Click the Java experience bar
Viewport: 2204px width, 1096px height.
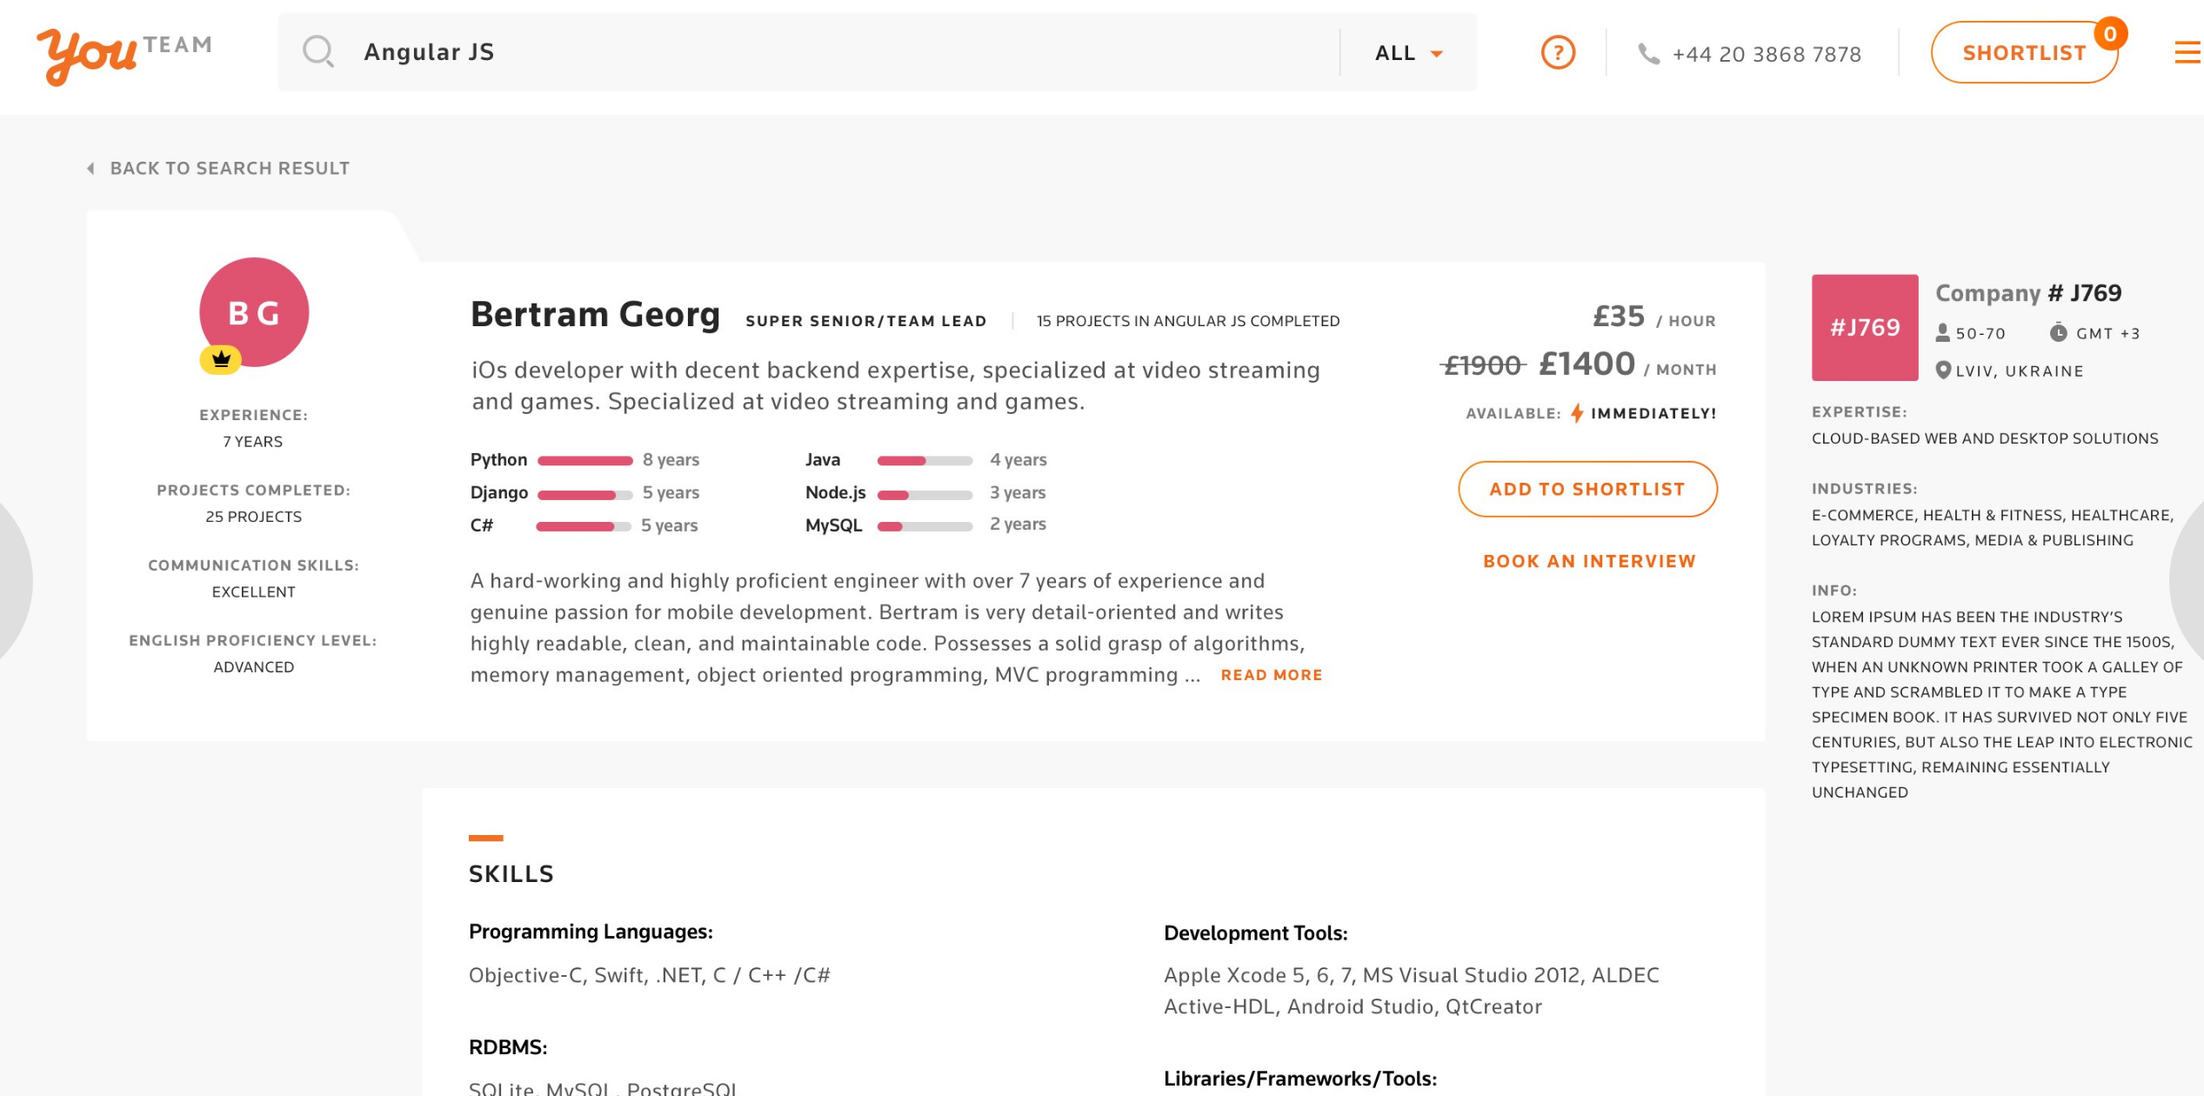click(925, 460)
